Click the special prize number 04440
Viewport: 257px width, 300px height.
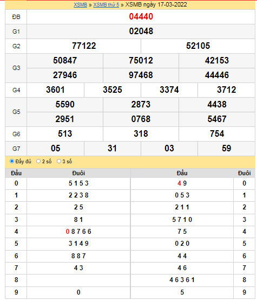point(141,17)
